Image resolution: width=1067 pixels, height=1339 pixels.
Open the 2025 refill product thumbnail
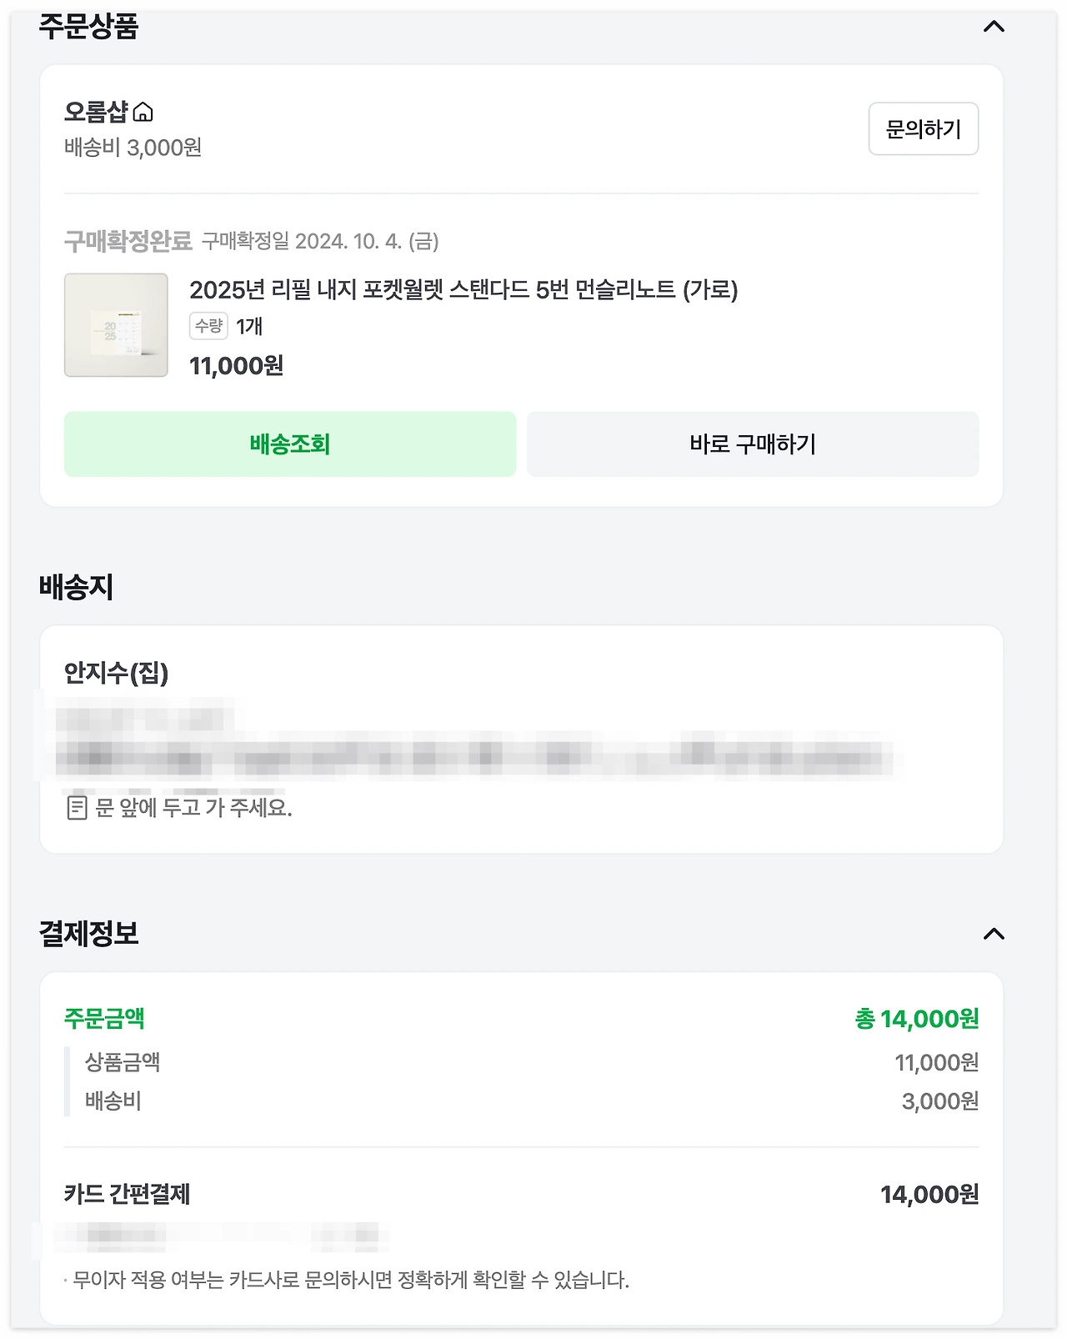coord(116,325)
